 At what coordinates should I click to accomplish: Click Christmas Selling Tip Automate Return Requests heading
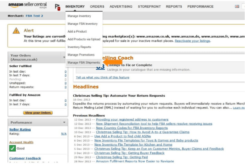coord(119,96)
